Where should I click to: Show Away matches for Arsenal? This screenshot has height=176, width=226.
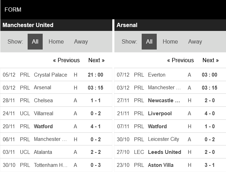195,41
